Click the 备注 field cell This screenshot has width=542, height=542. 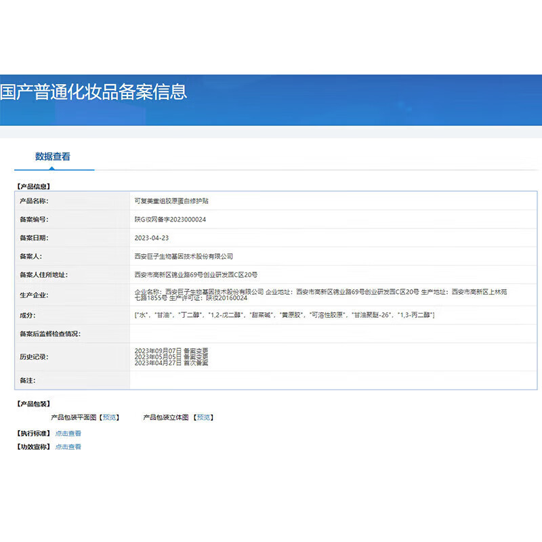tap(271, 380)
